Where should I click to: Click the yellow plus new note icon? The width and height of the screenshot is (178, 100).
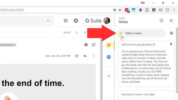click(121, 33)
